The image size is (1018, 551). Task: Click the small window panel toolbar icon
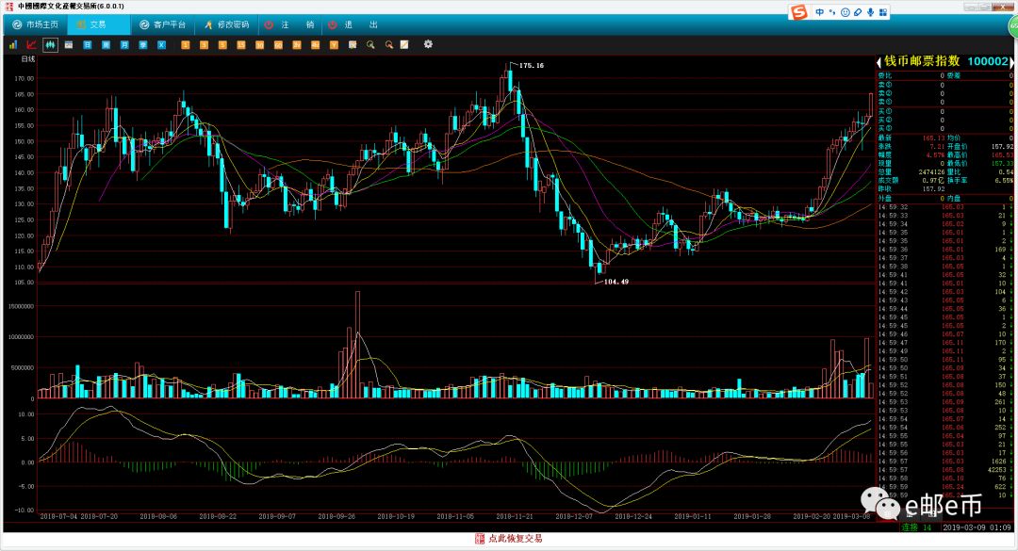69,45
